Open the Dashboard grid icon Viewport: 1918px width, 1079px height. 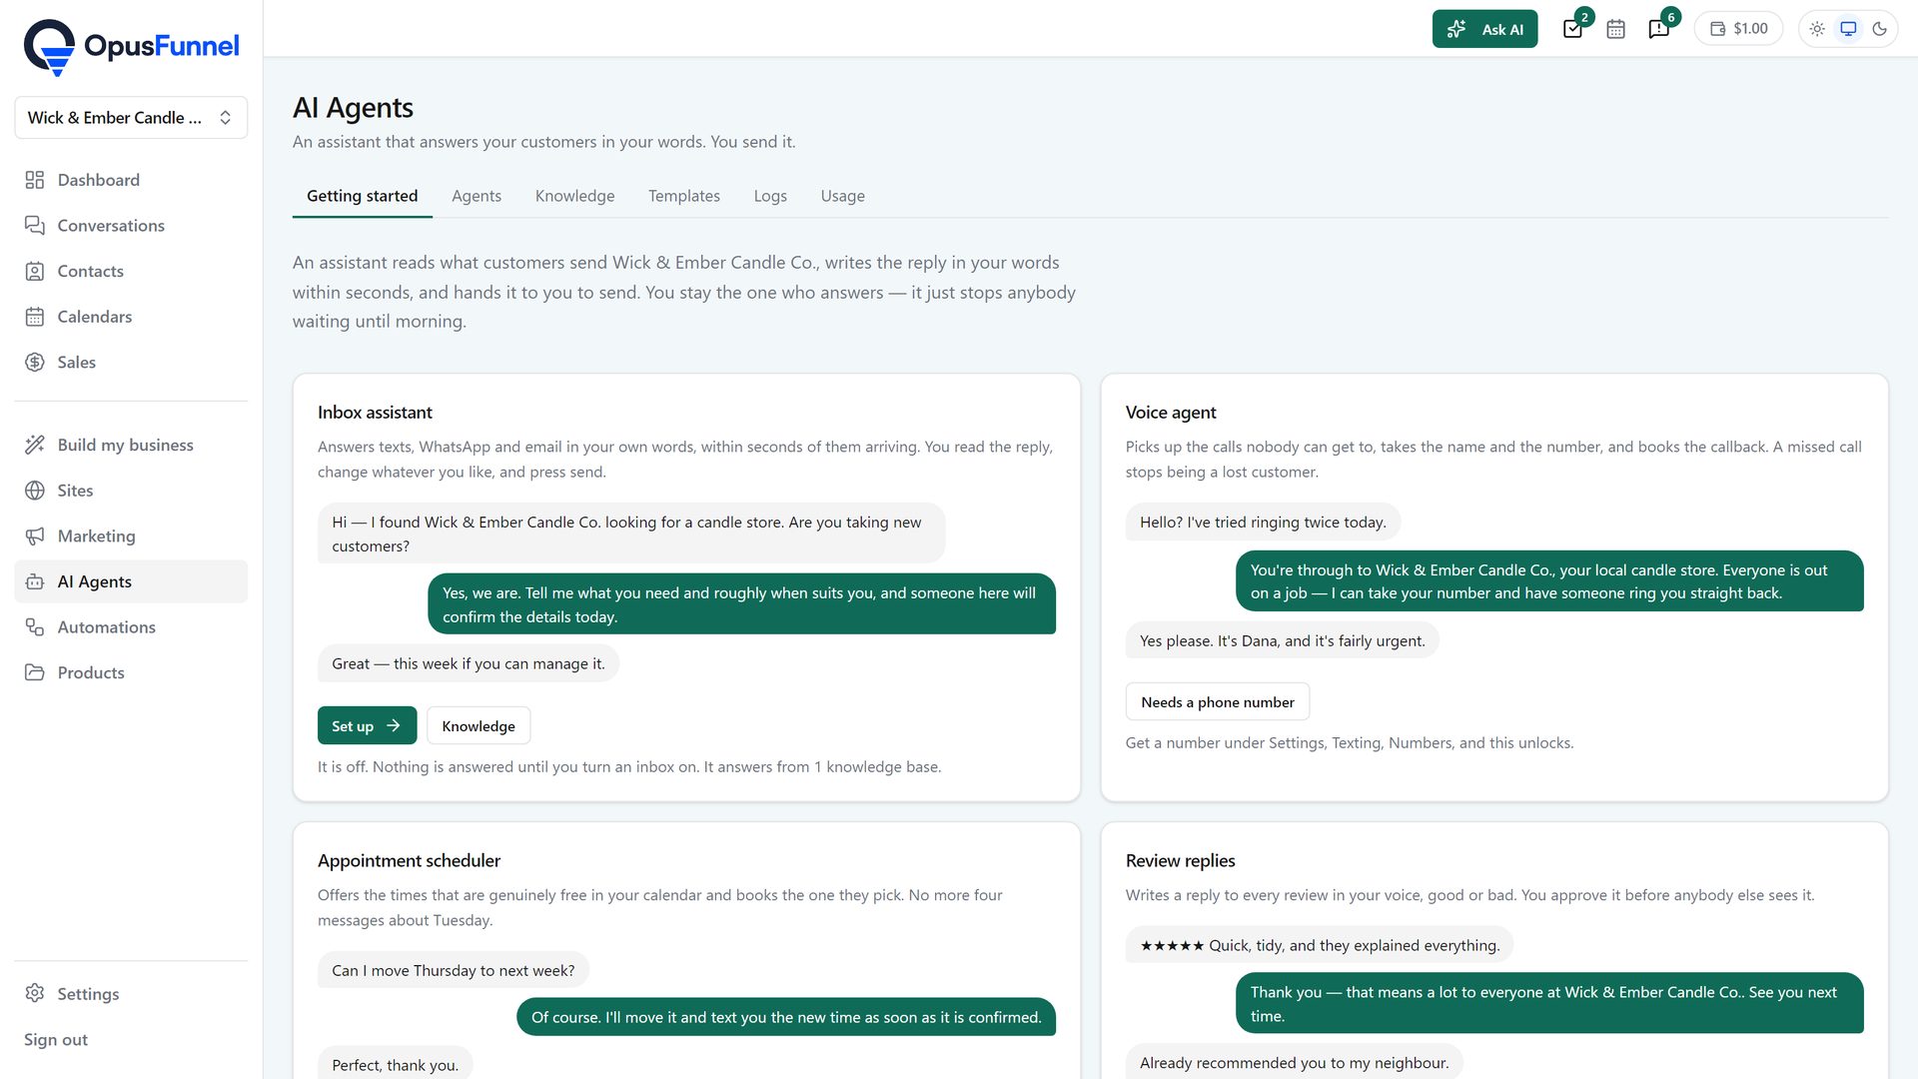click(35, 180)
